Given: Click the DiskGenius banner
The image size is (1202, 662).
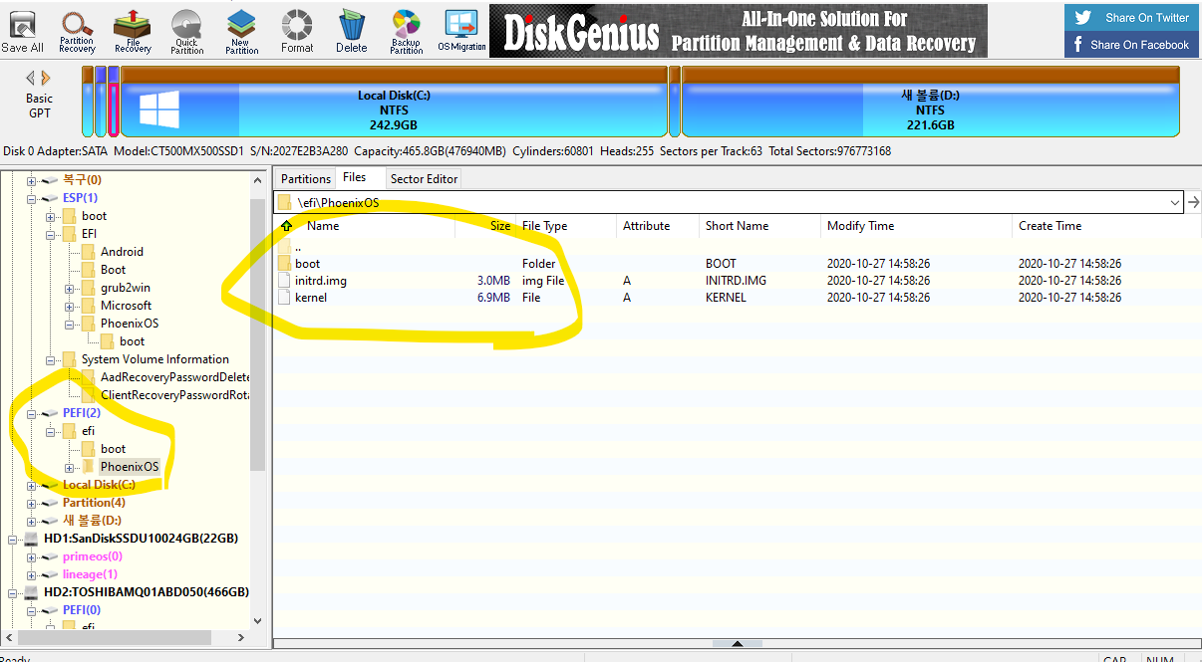Looking at the screenshot, I should point(739,31).
